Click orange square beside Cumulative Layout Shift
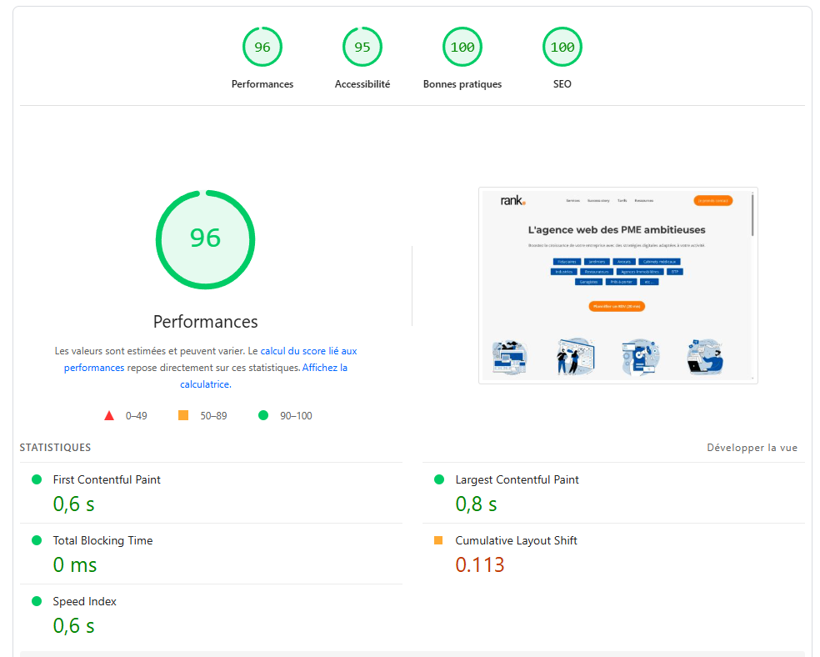 coord(438,540)
